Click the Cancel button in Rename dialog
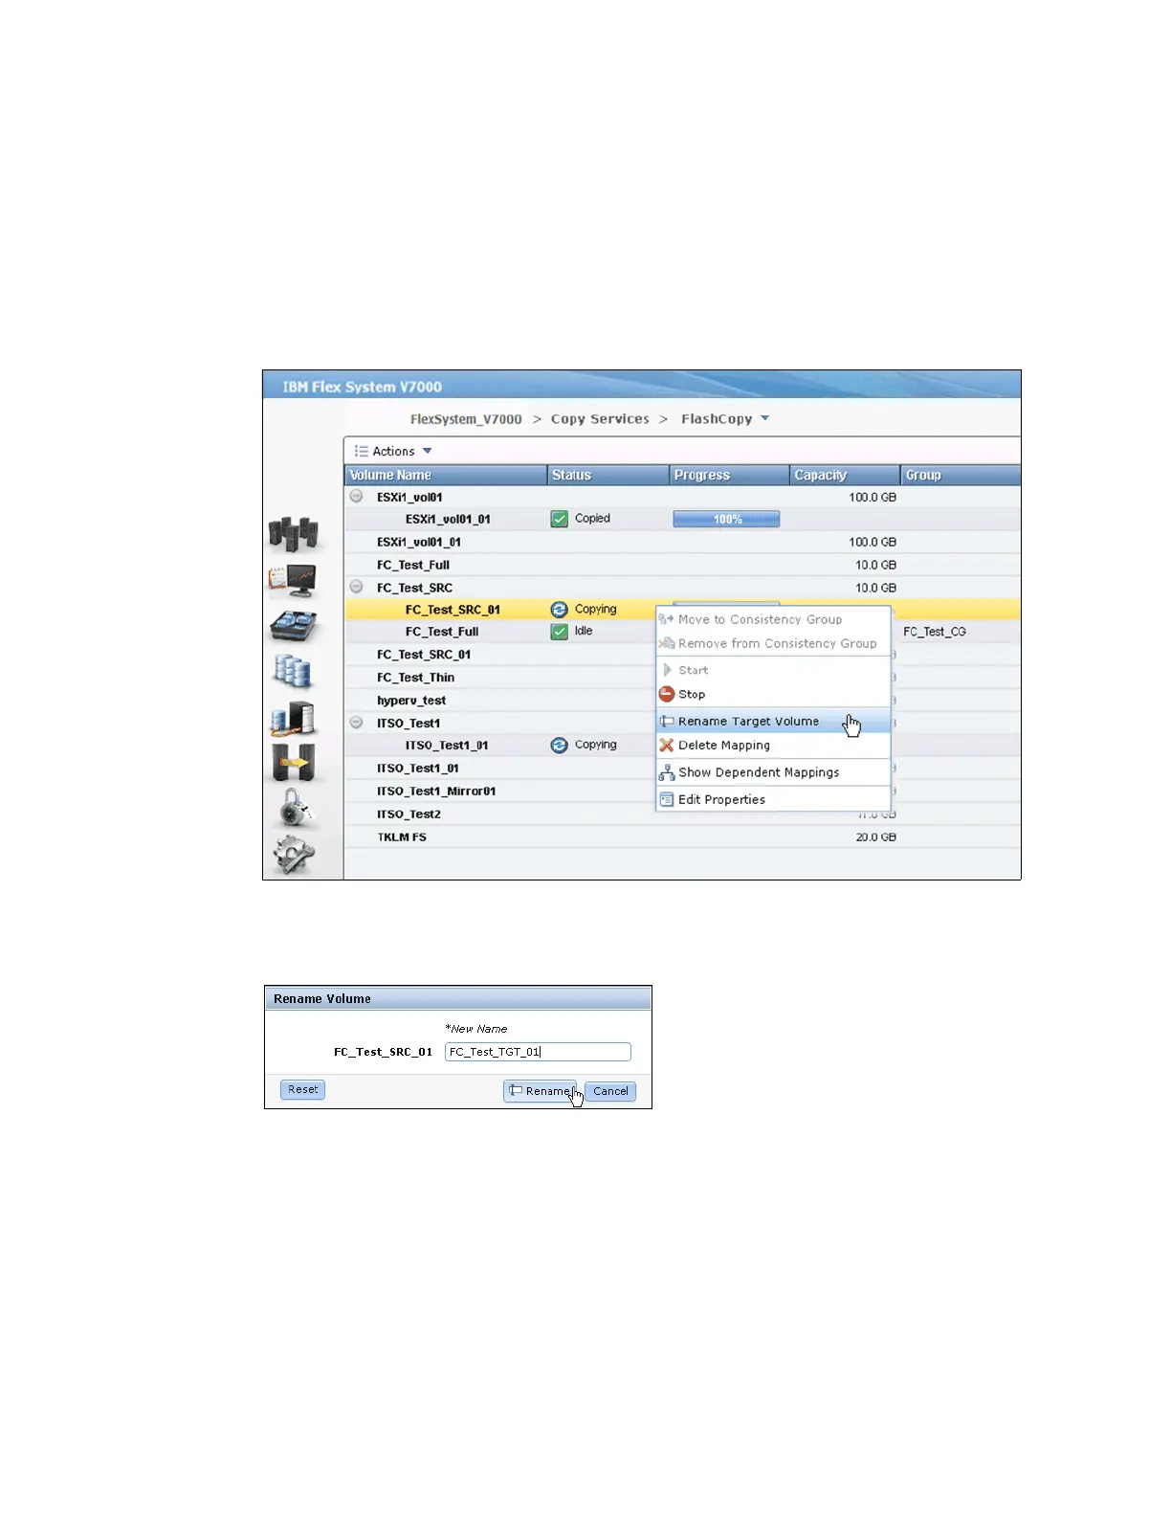The width and height of the screenshot is (1171, 1516). point(610,1091)
